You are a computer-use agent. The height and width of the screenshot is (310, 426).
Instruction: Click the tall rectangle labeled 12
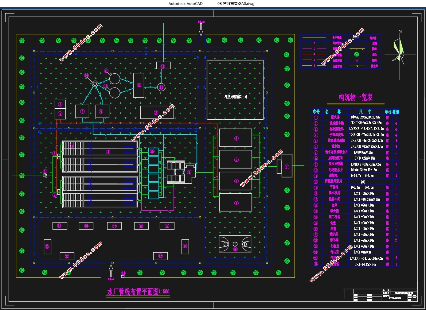(x=139, y=85)
